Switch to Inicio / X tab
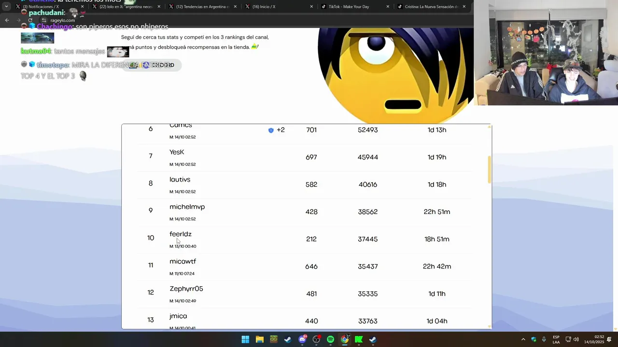 pos(280,7)
